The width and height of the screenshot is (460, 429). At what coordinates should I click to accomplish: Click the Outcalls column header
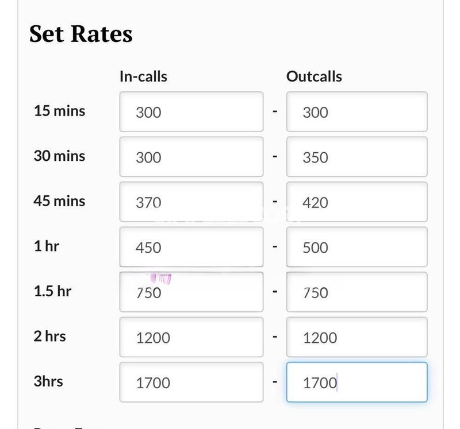(x=314, y=76)
